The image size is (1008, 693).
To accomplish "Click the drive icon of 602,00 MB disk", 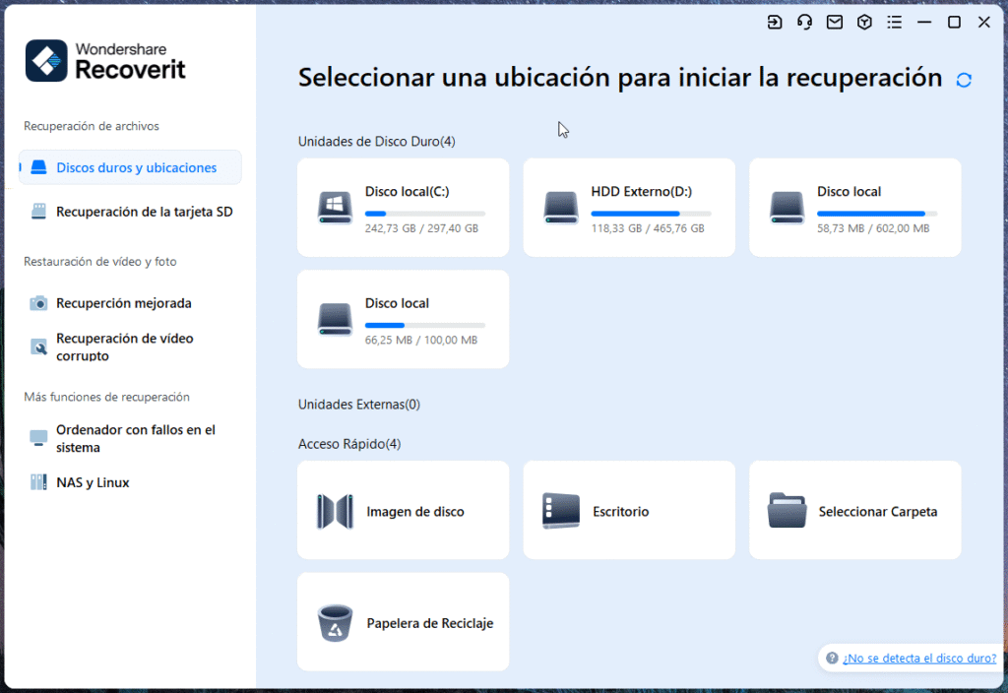I will point(787,208).
